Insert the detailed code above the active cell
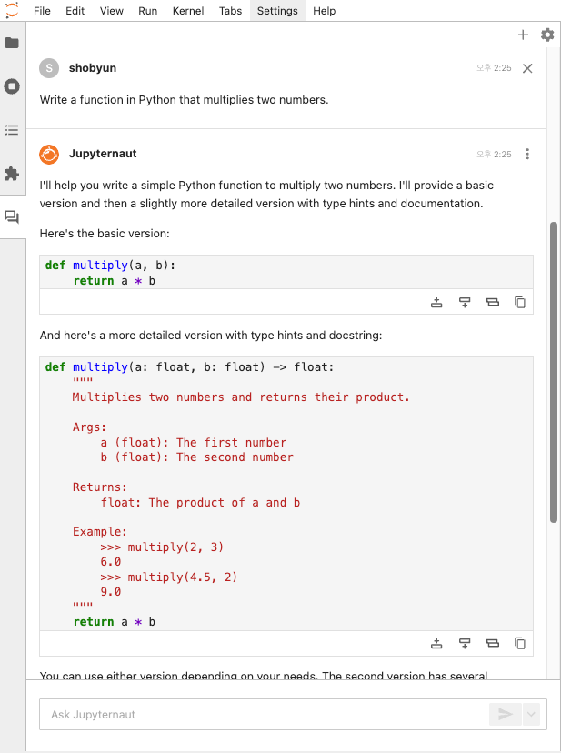 437,643
